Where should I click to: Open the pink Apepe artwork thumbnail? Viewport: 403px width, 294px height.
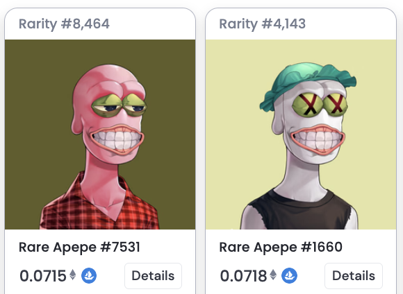coord(100,135)
